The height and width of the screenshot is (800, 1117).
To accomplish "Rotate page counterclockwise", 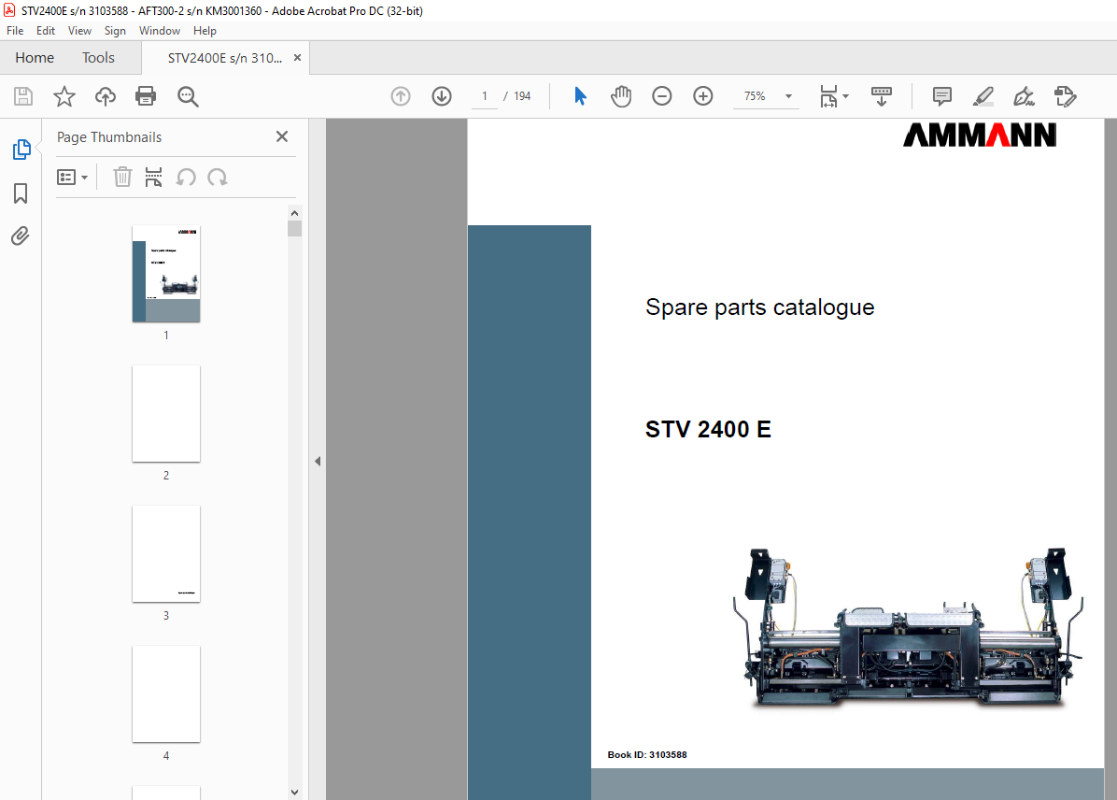I will (186, 177).
